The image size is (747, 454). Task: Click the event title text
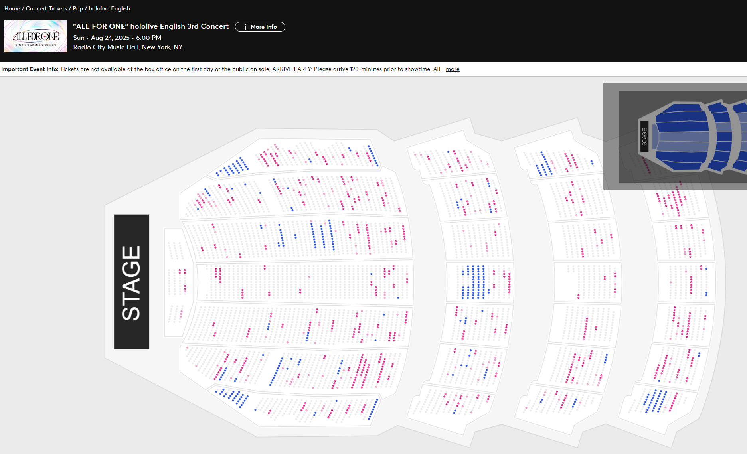(151, 26)
